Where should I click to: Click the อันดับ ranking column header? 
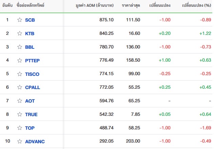[x=7, y=5]
